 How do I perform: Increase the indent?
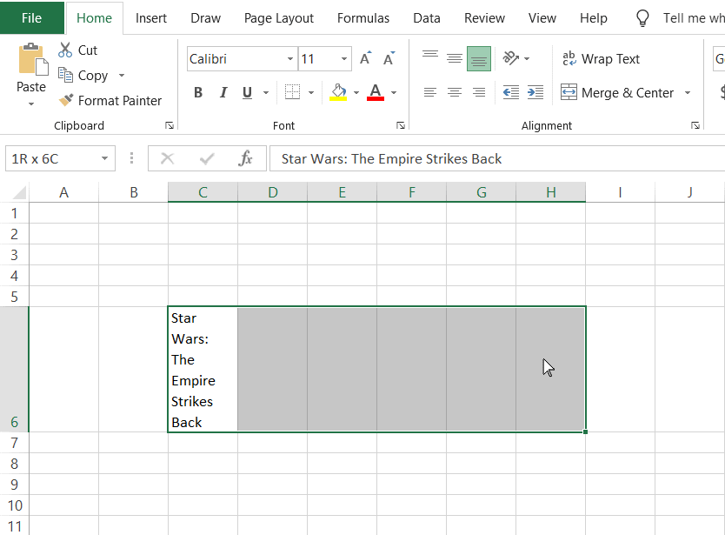(535, 92)
